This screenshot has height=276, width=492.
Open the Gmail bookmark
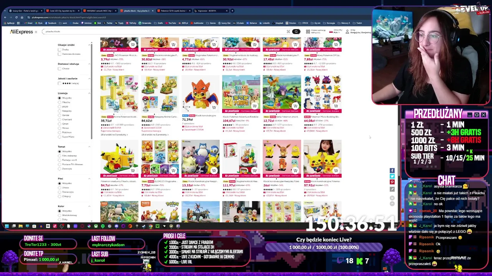pyautogui.click(x=29, y=23)
